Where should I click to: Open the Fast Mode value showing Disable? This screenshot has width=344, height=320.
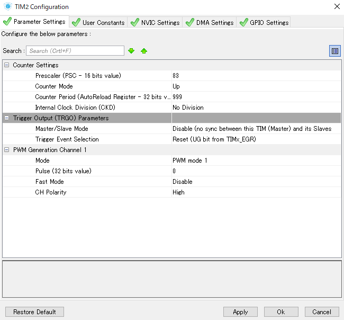(256, 182)
